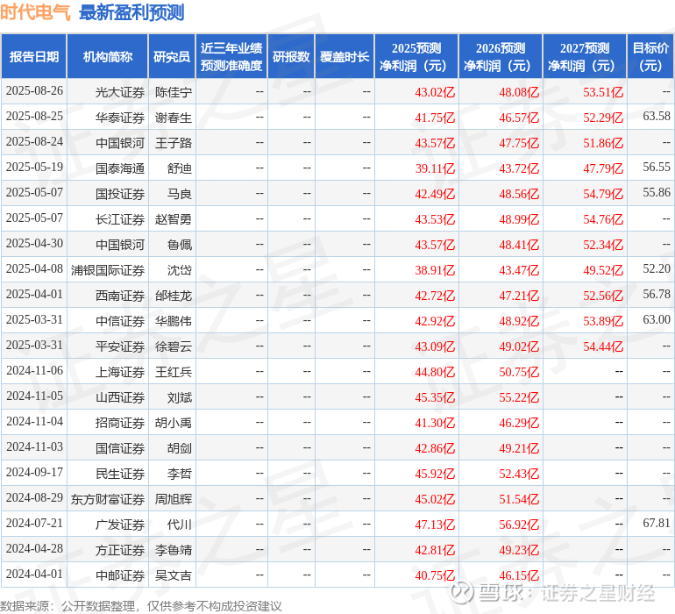The image size is (675, 614).
Task: Select analyst name 李鲁靖
Action: click(x=174, y=550)
